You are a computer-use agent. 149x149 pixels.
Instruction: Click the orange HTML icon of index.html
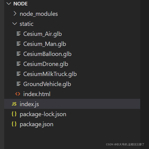(18, 94)
